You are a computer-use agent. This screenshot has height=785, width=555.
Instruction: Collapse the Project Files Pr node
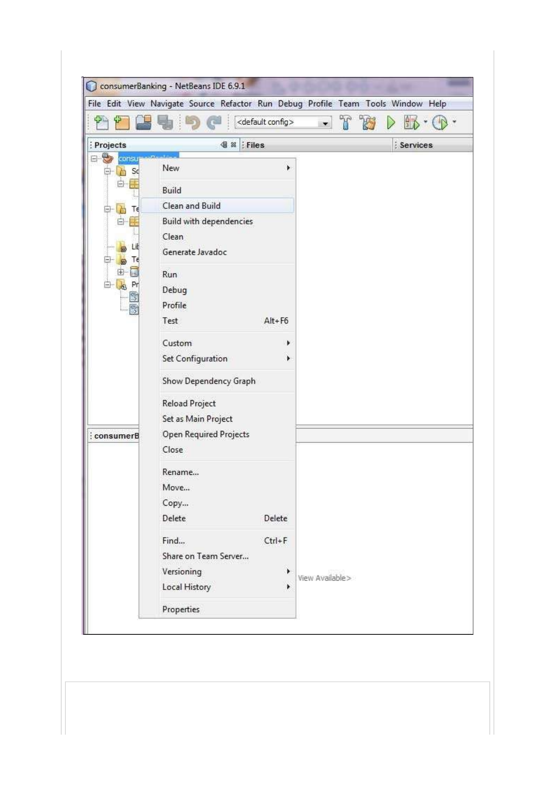click(x=108, y=284)
